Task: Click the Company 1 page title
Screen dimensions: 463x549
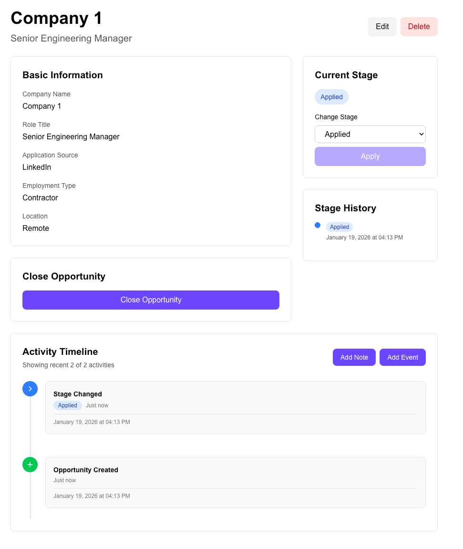Action: coord(56,18)
